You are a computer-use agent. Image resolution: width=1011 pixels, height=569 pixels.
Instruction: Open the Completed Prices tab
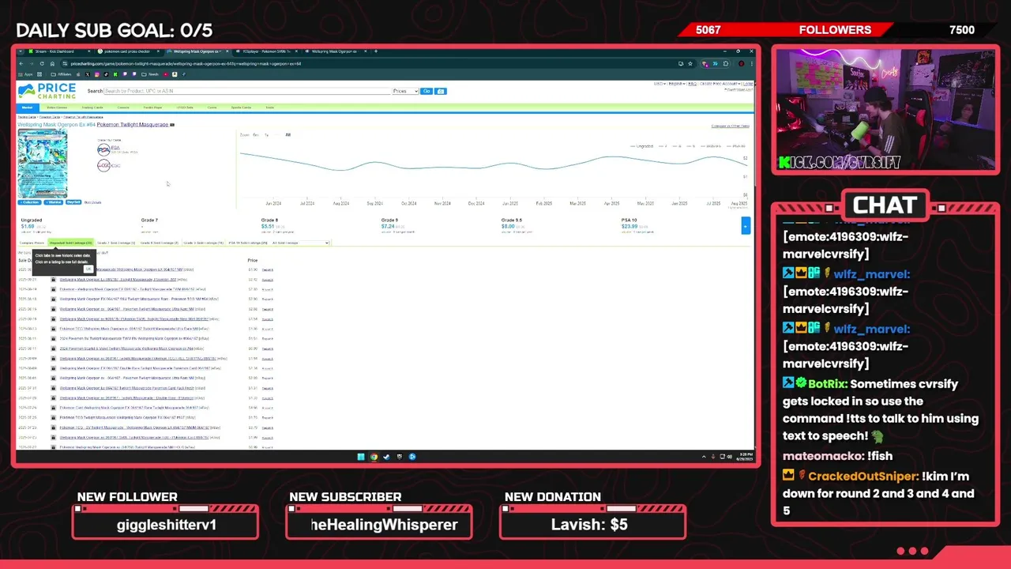coord(32,243)
